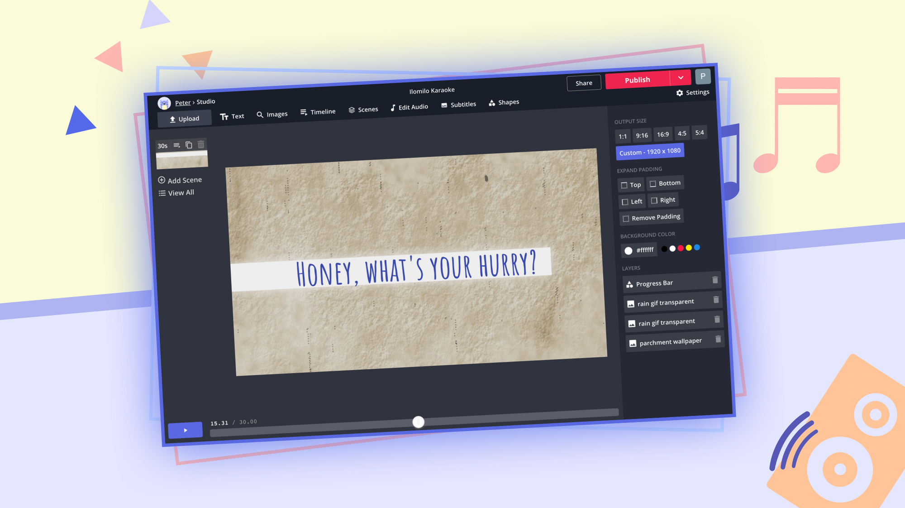
Task: Select the 9:16 output size
Action: coord(642,135)
